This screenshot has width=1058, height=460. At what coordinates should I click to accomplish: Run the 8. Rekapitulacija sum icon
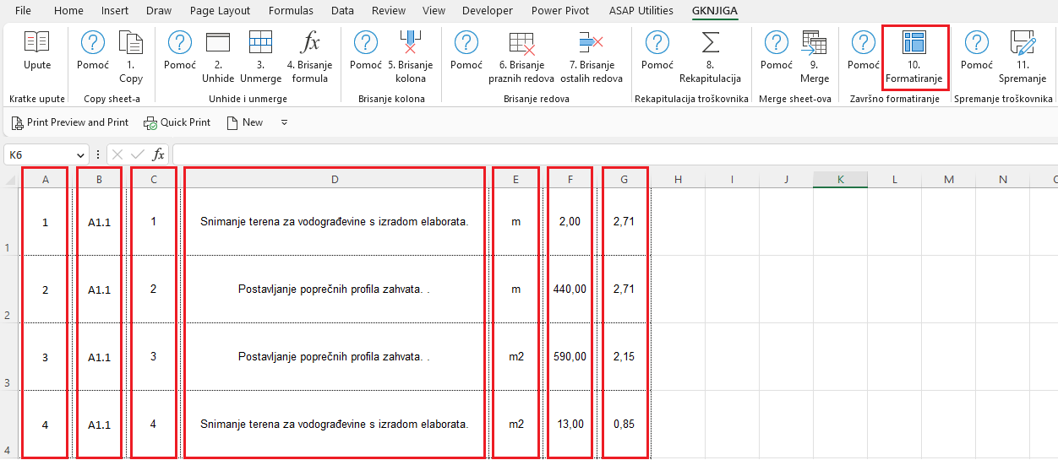pyautogui.click(x=710, y=43)
